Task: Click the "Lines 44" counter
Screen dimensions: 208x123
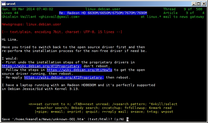Action: tap(10, 13)
